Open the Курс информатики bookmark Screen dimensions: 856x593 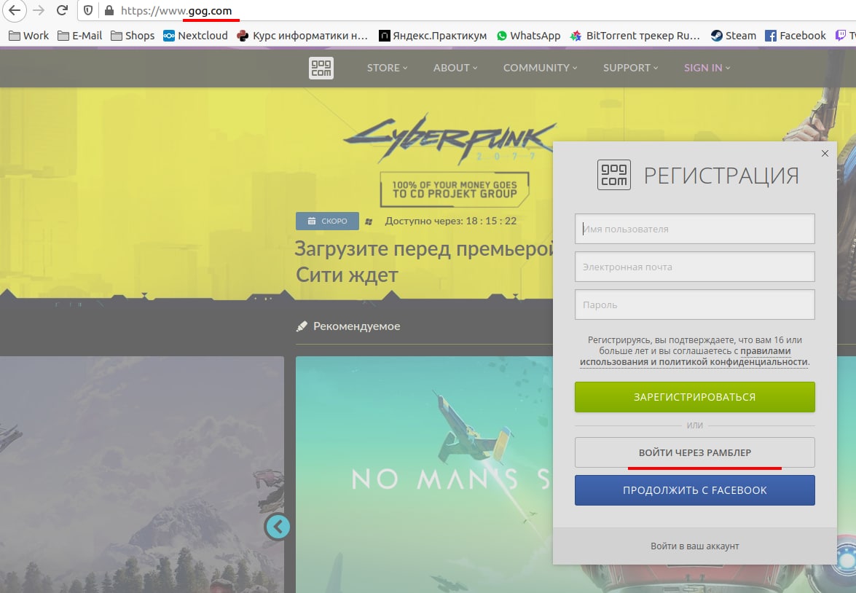(302, 36)
